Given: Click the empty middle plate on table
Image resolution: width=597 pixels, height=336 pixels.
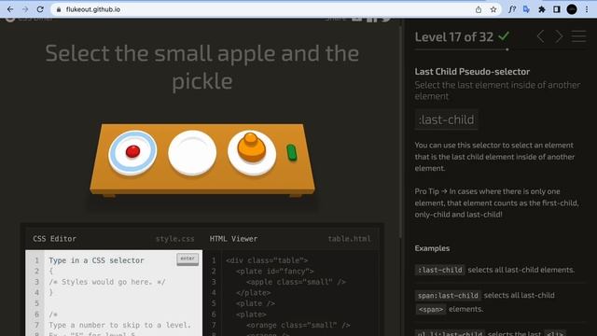Looking at the screenshot, I should tap(192, 152).
